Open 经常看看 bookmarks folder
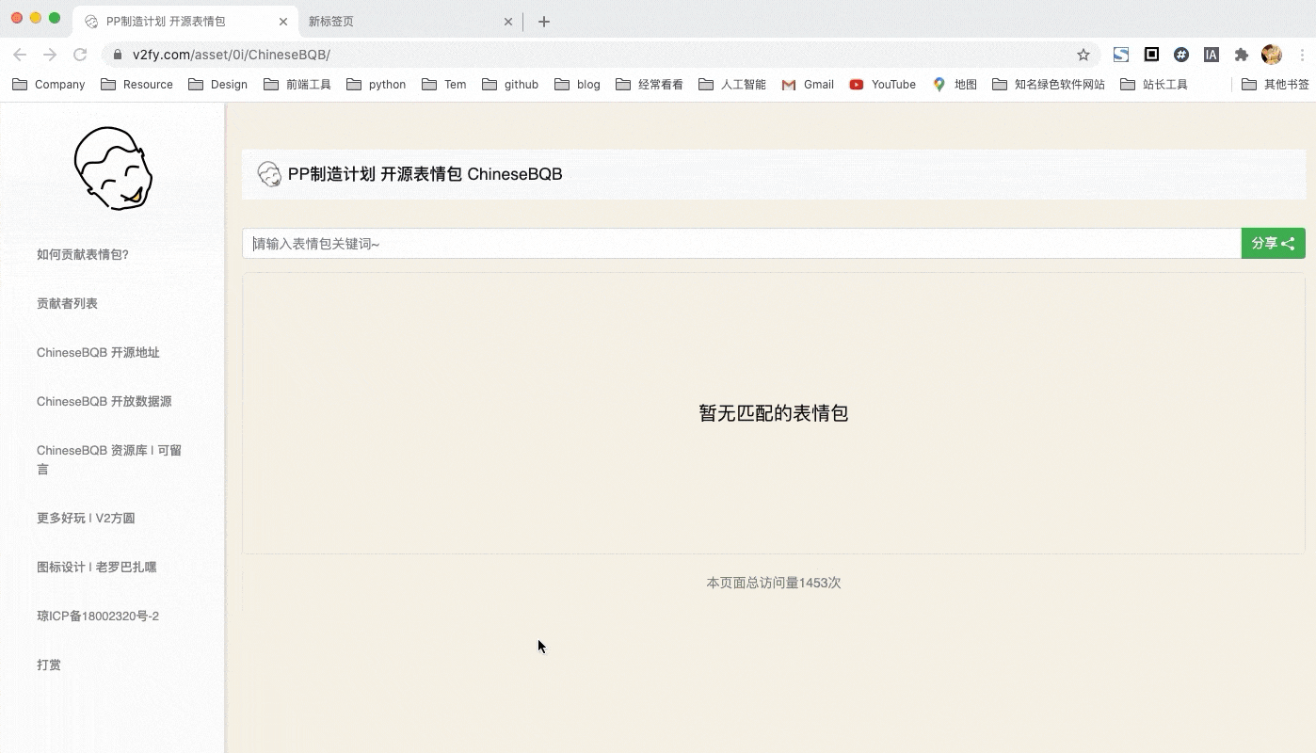The height and width of the screenshot is (753, 1316). [650, 84]
